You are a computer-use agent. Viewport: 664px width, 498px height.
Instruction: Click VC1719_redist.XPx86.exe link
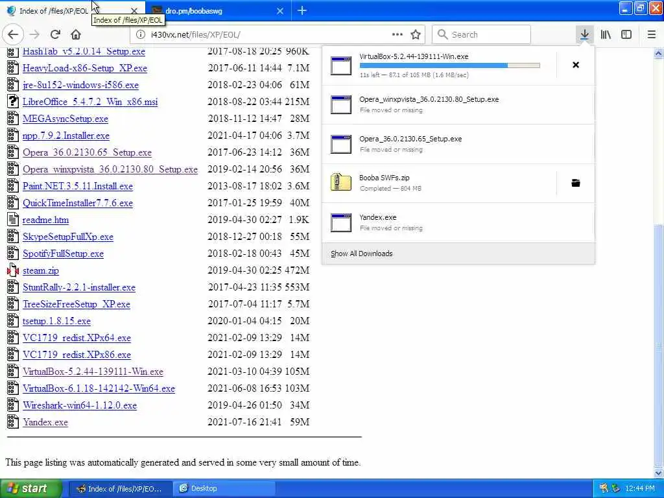click(x=77, y=355)
